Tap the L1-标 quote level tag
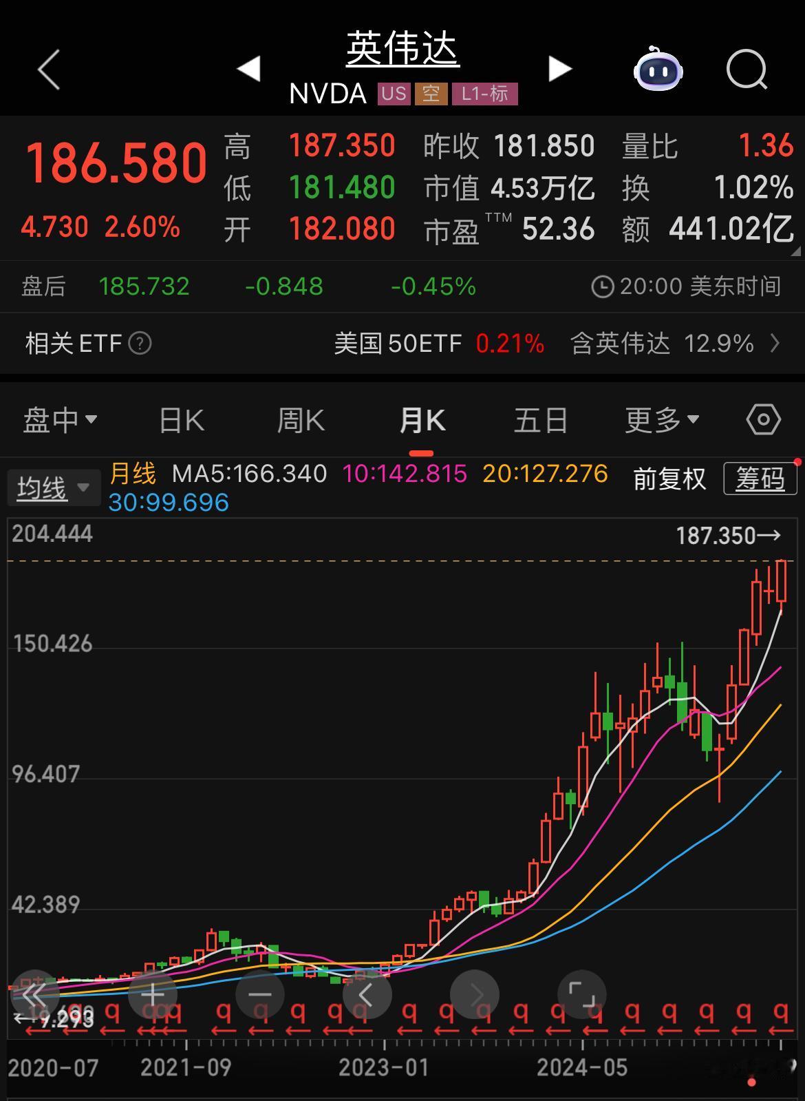Screen dimensions: 805x1101 coord(485,94)
